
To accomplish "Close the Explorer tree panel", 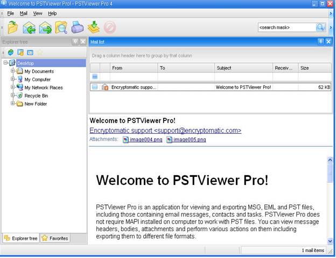I will tap(83, 41).
